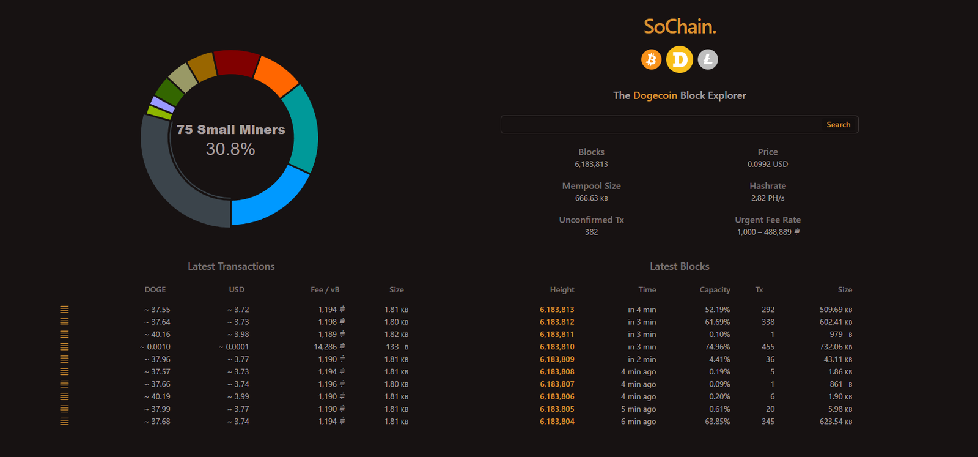This screenshot has width=978, height=457.
Task: Pick the lavender donut chart segment
Action: [x=163, y=105]
